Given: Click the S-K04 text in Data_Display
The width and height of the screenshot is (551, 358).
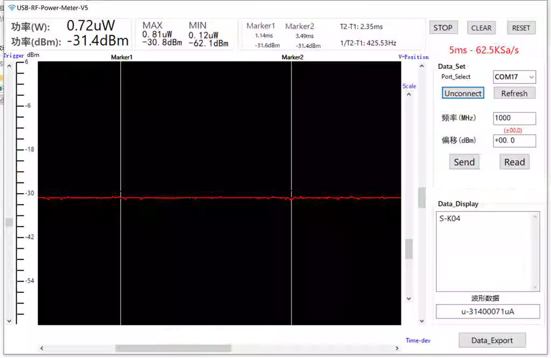Looking at the screenshot, I should (449, 219).
